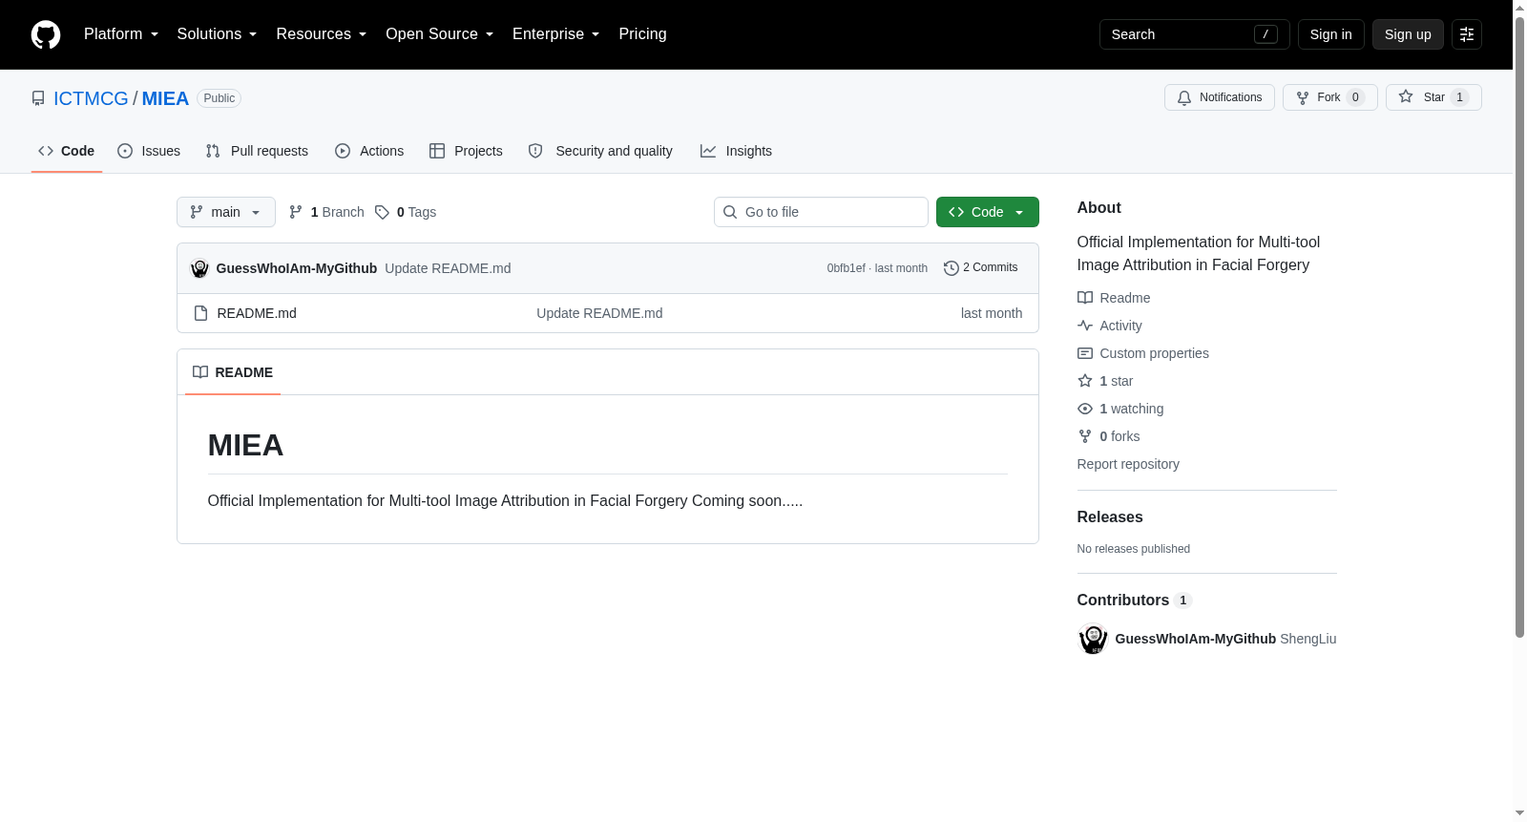Click the tag icon next to 0 Tags

(x=382, y=212)
